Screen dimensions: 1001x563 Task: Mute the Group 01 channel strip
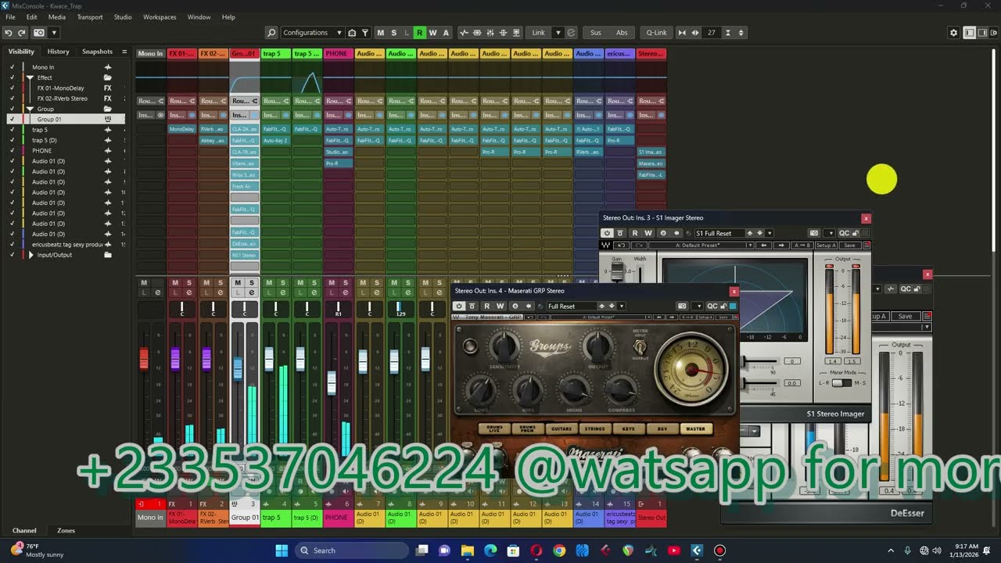coord(238,282)
